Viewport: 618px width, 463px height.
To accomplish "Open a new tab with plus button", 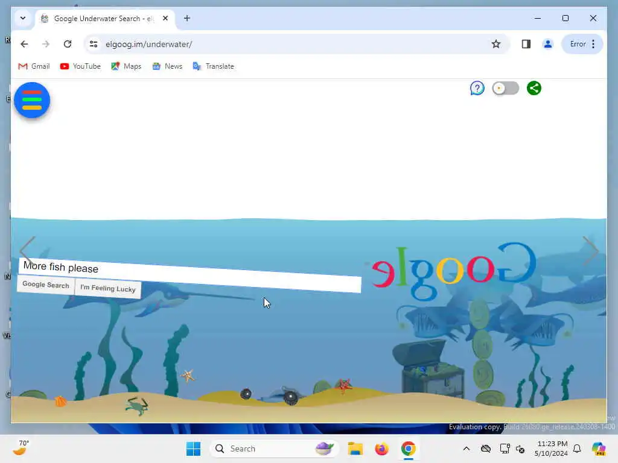I will [187, 18].
